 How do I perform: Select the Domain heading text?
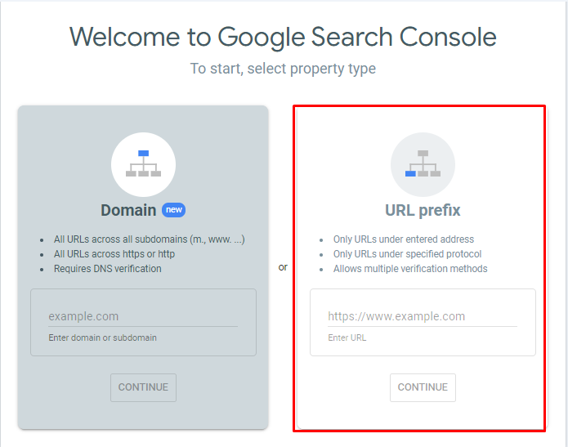click(128, 210)
